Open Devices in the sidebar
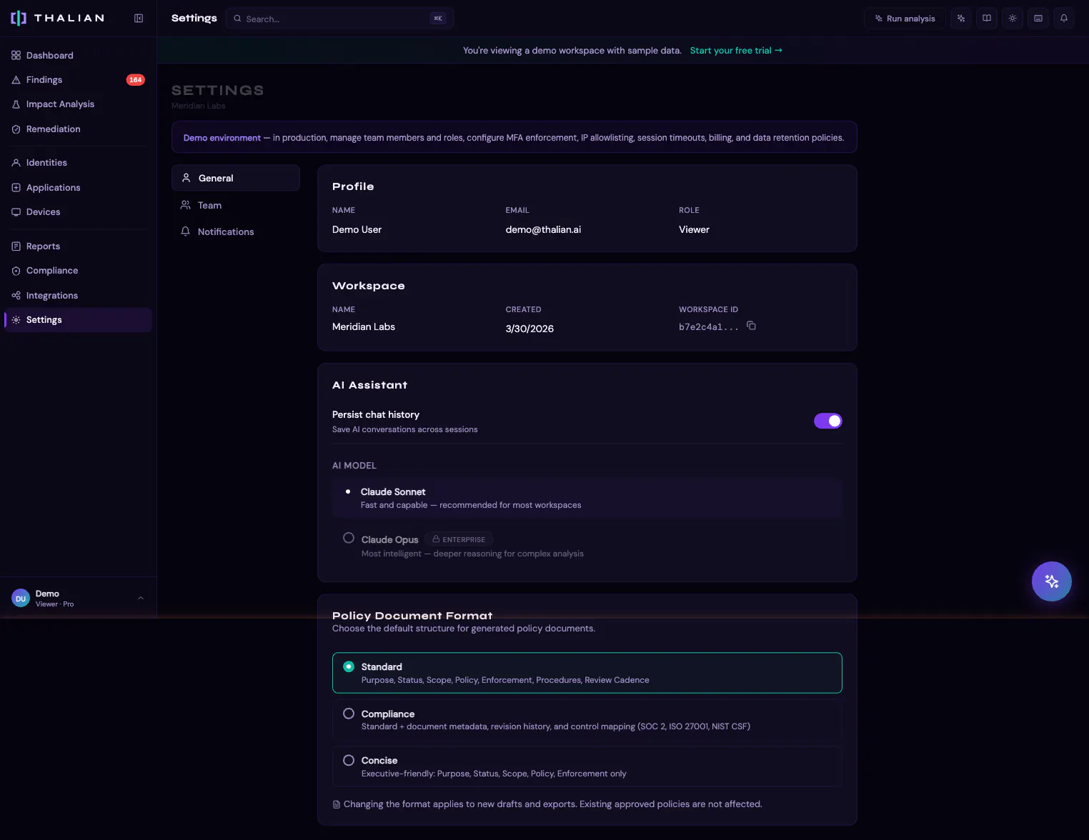 pos(78,212)
